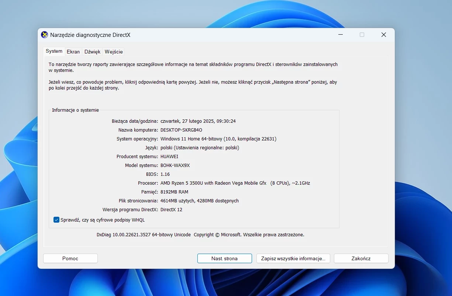Select manufacturer value HUAWEI
The height and width of the screenshot is (296, 452).
(169, 156)
